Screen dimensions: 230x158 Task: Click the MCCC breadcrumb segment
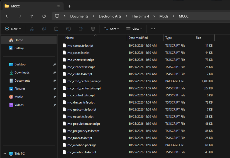183,16
